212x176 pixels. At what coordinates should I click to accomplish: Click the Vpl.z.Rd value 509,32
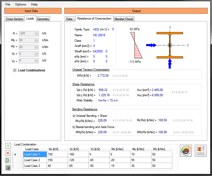pos(103,90)
